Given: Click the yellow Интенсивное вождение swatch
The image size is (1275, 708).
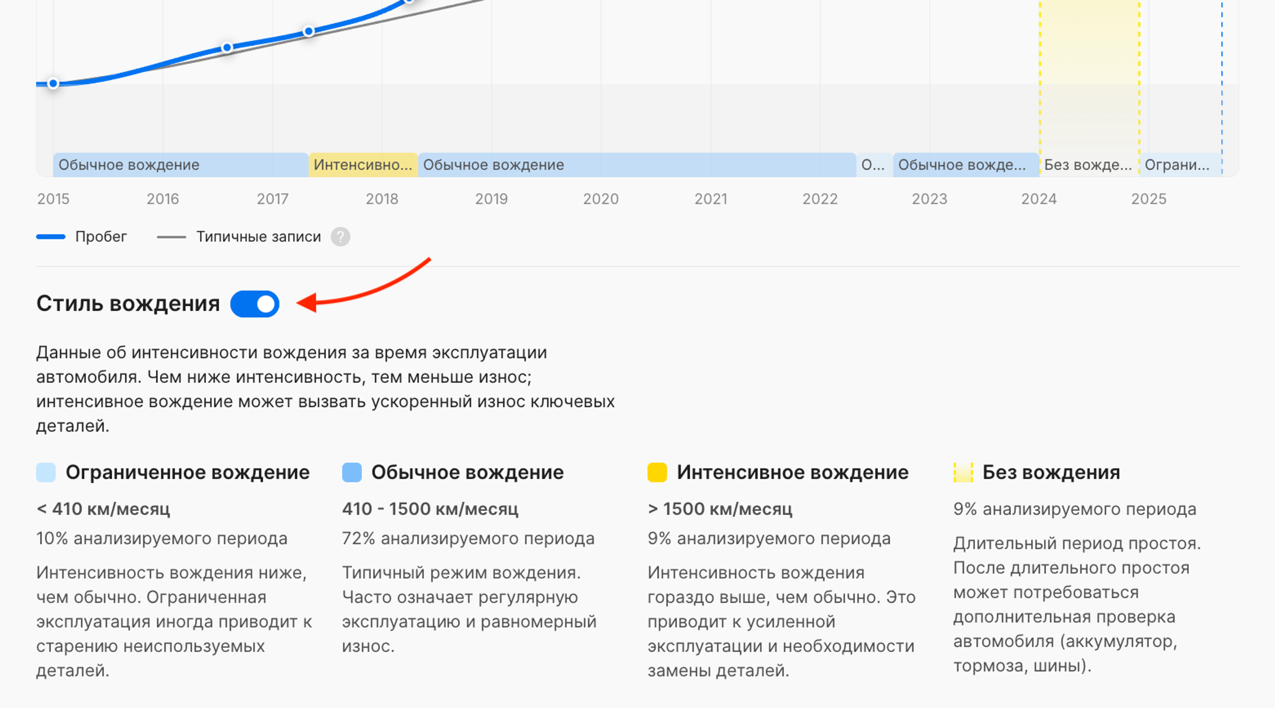Looking at the screenshot, I should 657,472.
